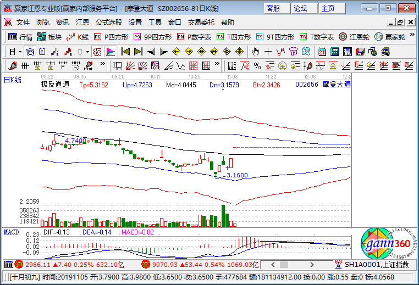Screen dimensions: 419x285
Task: Open the 工具 menu
Action: pyautogui.click(x=155, y=23)
